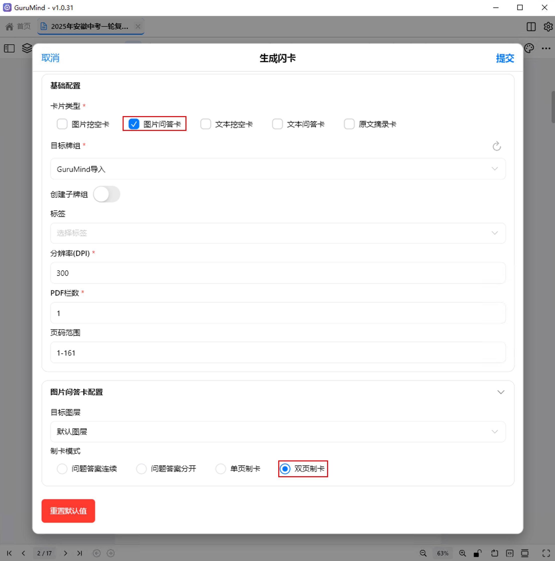The width and height of the screenshot is (555, 561).
Task: Open the layers stack icon
Action: point(27,48)
